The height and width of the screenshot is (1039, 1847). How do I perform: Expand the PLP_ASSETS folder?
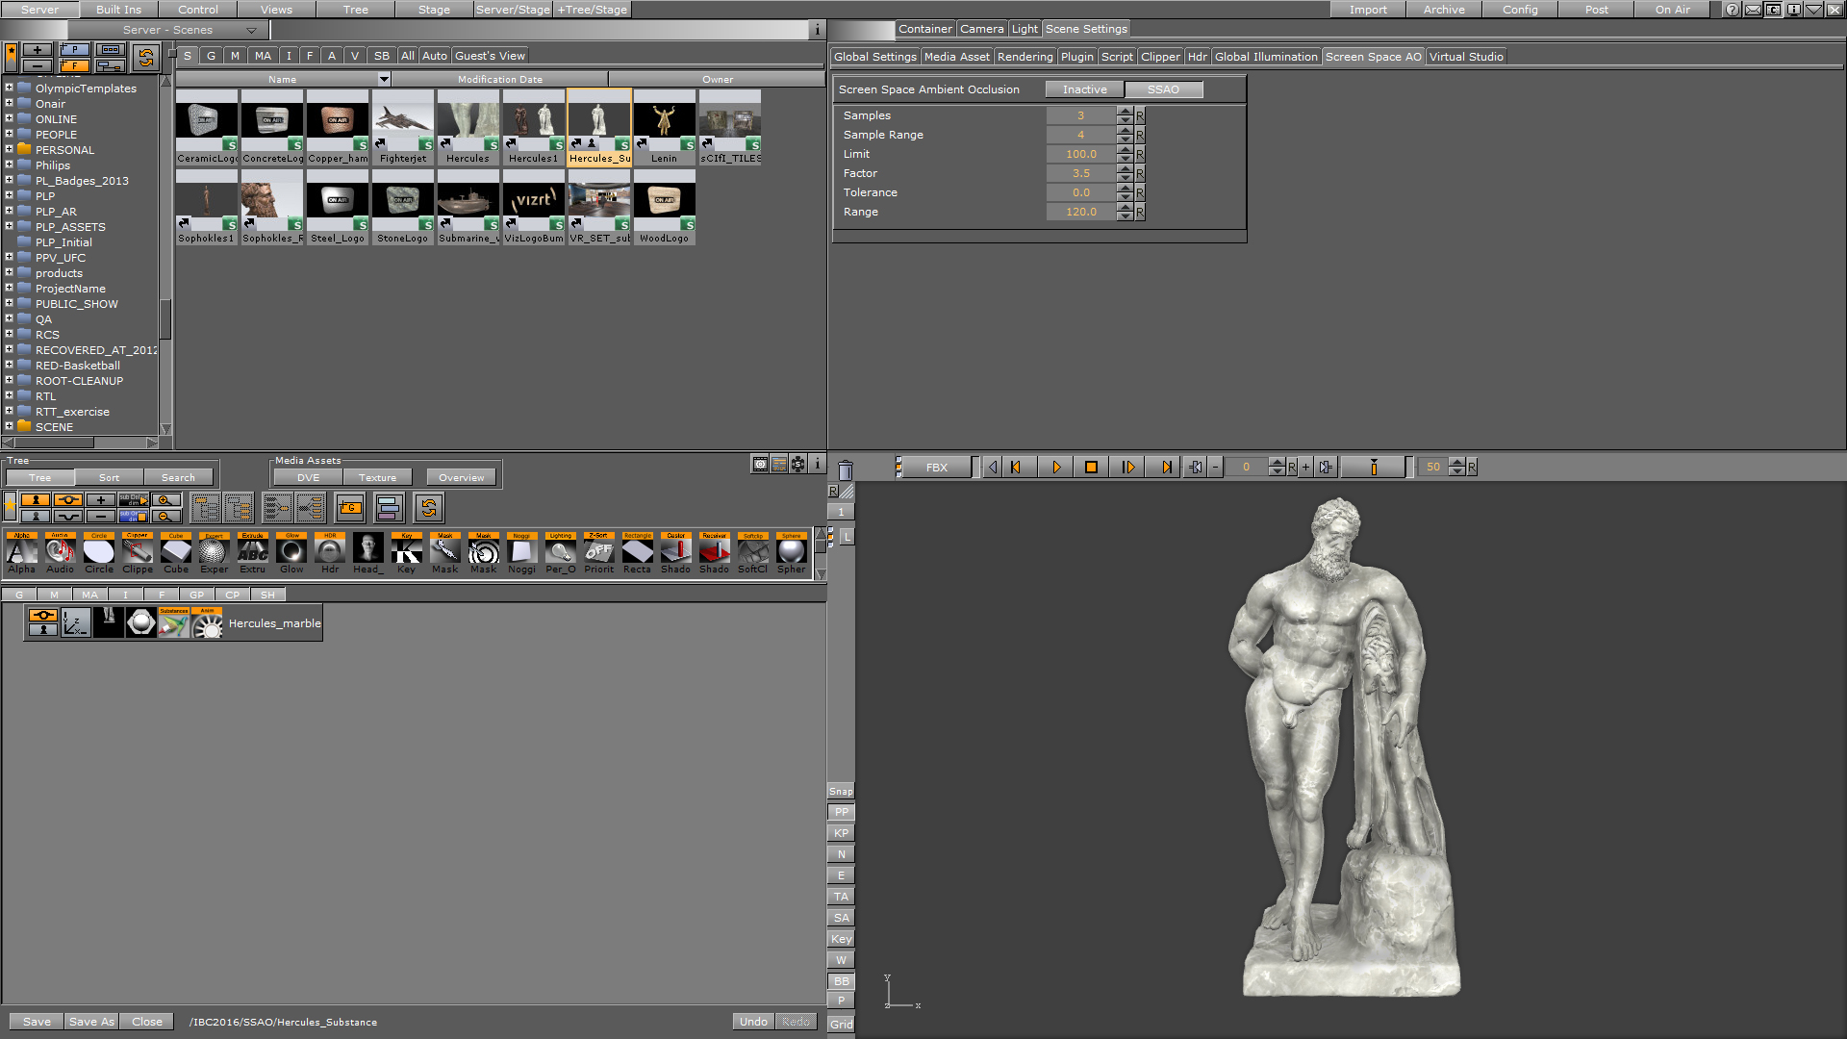tap(10, 226)
